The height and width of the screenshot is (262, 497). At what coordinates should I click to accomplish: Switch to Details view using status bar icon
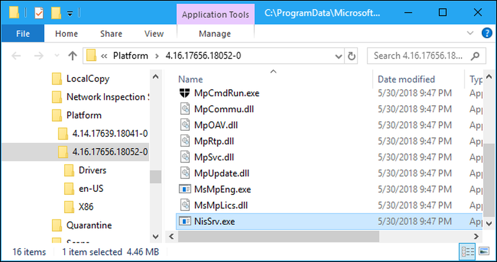(467, 252)
